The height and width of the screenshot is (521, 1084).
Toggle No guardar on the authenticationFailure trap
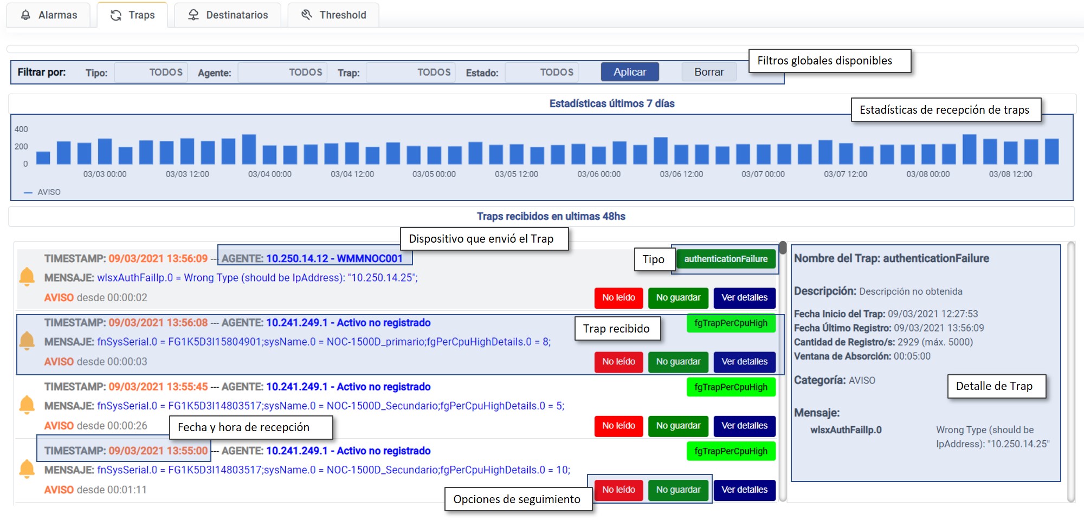click(x=678, y=298)
